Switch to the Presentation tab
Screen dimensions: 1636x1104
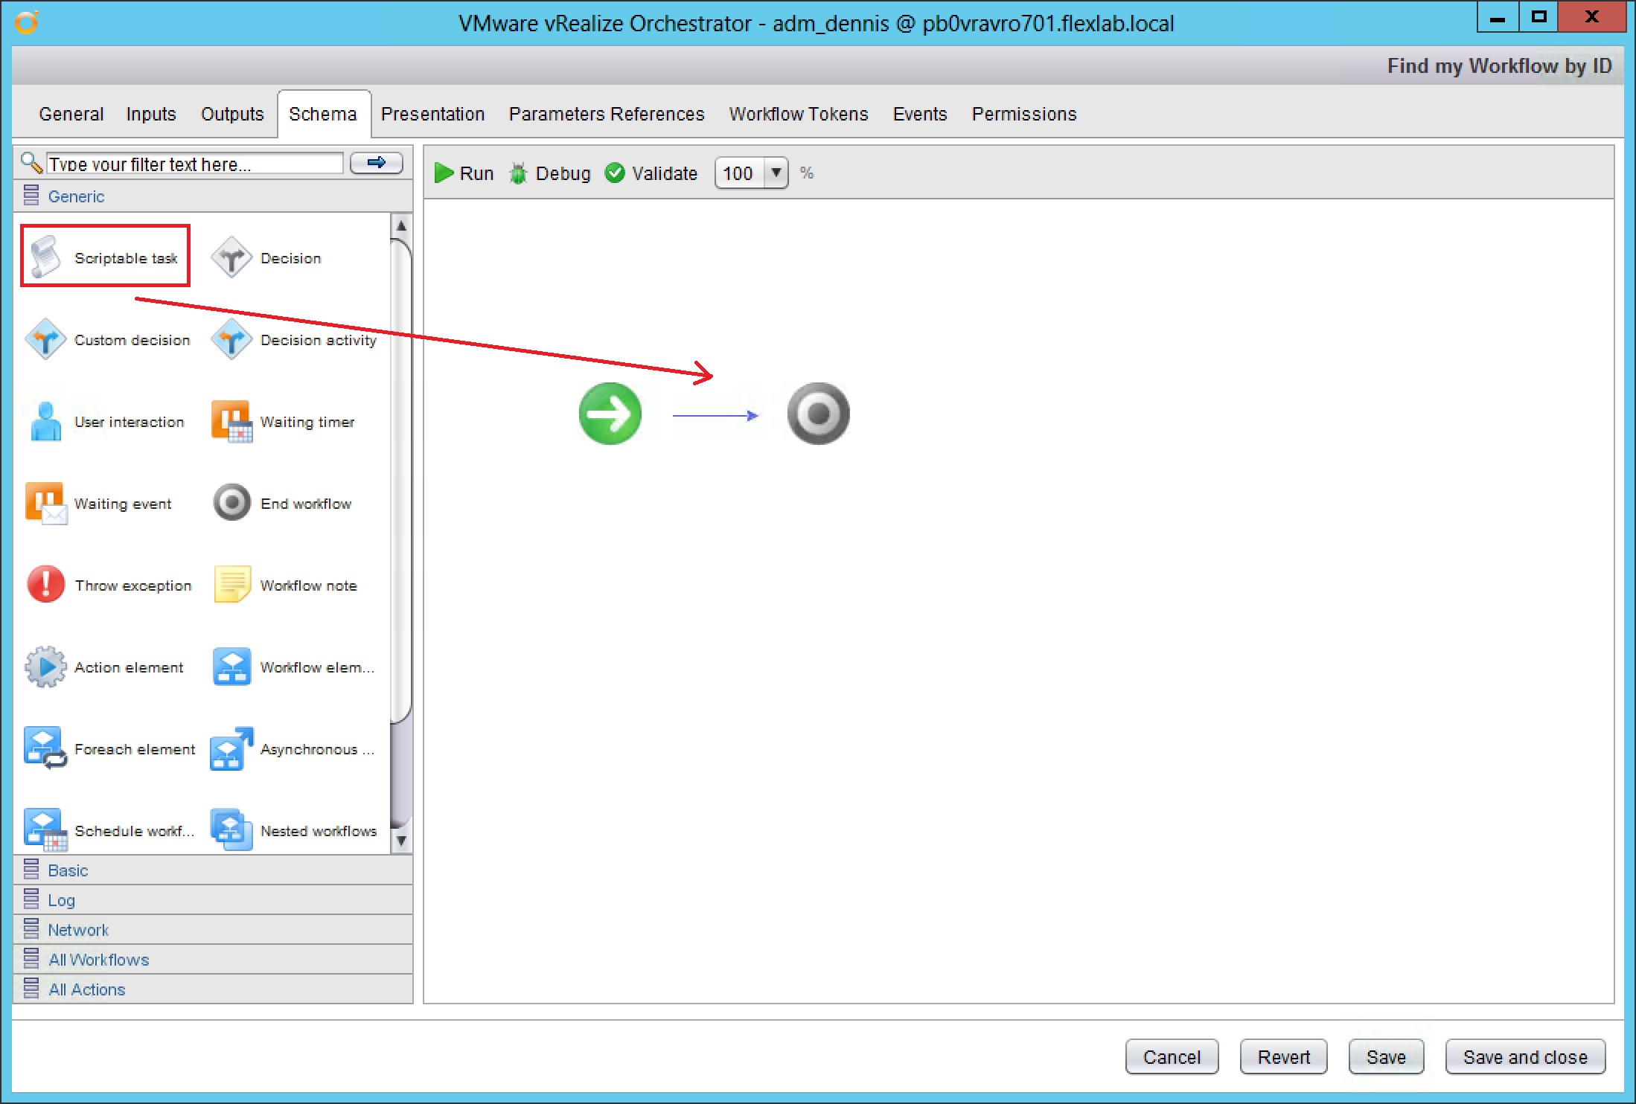[x=432, y=114]
